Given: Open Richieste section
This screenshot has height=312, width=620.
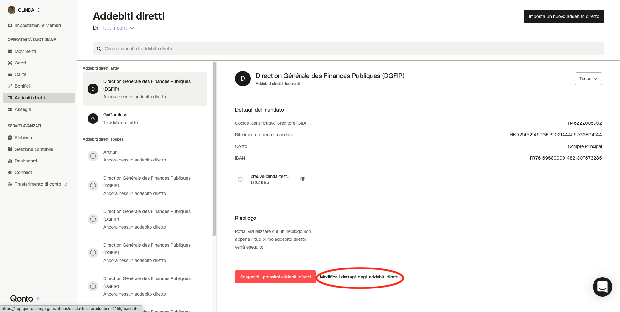Looking at the screenshot, I should click(x=24, y=138).
